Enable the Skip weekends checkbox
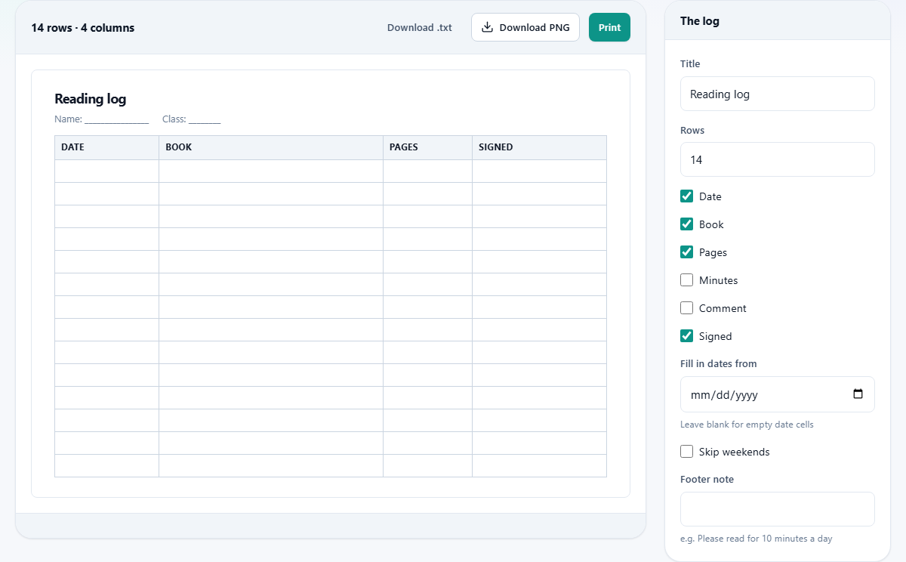This screenshot has width=906, height=562. pyautogui.click(x=687, y=452)
